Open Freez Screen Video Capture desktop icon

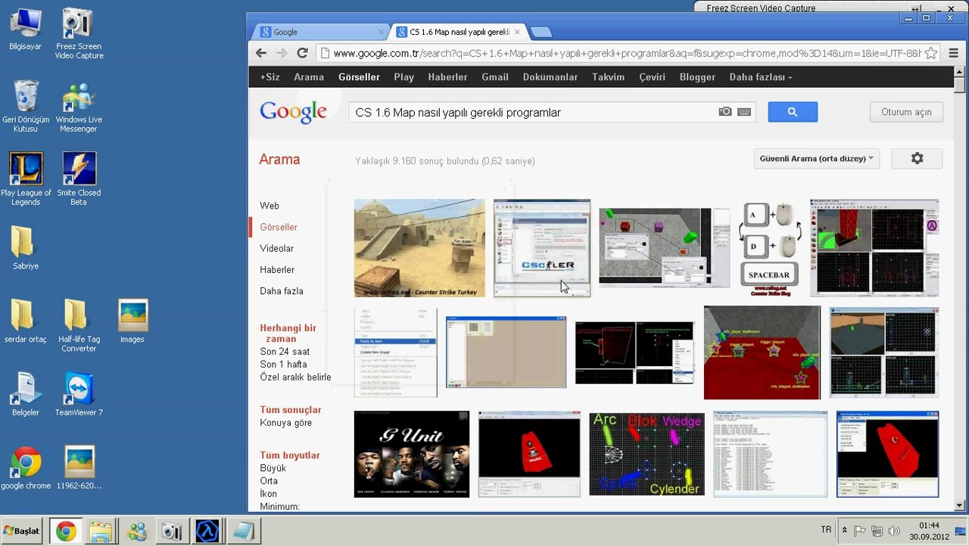[79, 33]
